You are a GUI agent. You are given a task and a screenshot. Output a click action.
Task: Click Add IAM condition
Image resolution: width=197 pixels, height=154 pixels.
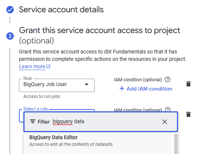coord(146,89)
